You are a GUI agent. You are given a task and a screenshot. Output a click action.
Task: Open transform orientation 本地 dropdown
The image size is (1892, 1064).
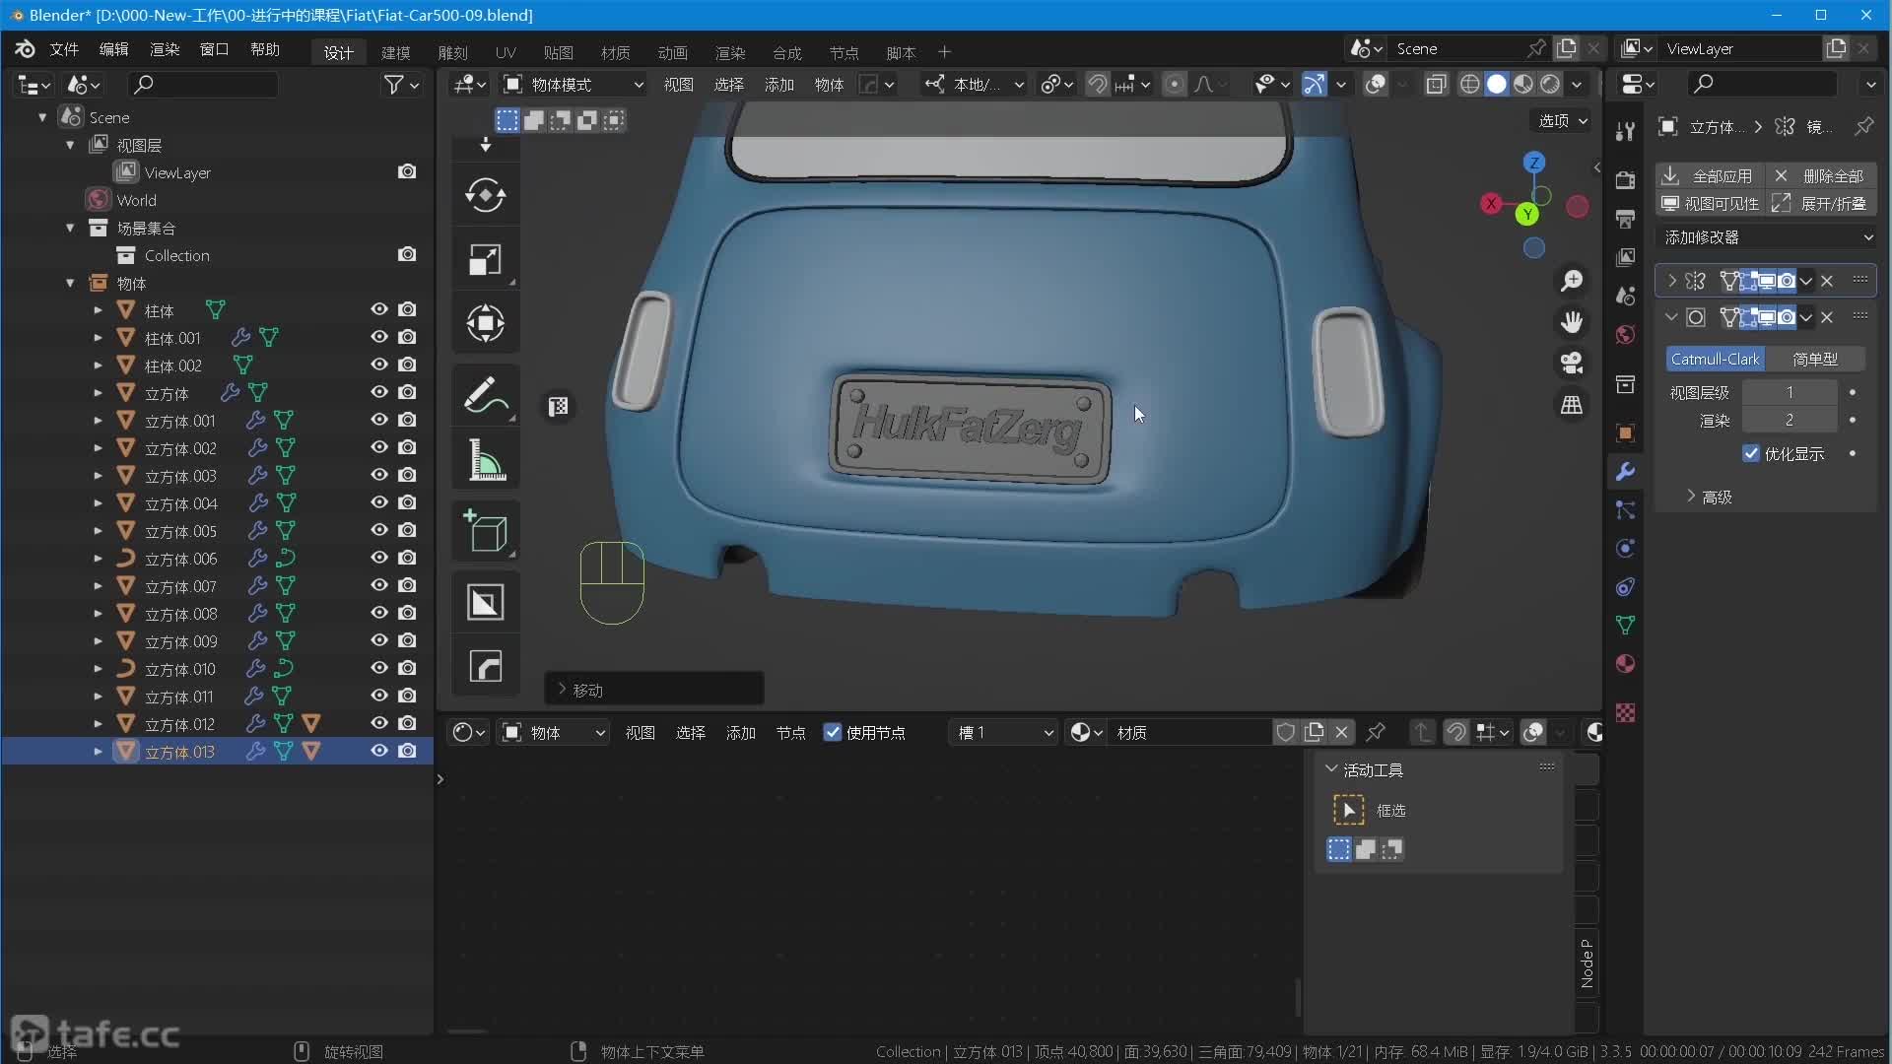pyautogui.click(x=974, y=85)
